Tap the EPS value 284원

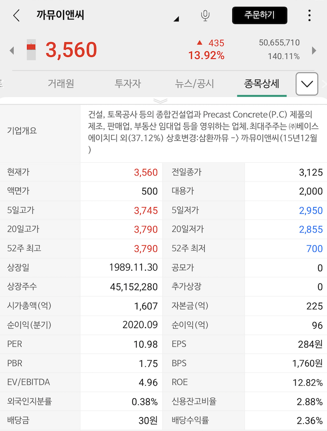(310, 344)
